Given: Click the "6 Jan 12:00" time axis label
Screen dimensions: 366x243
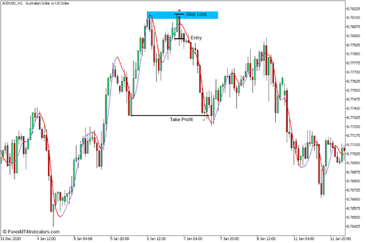Looking at the screenshot, I should tap(156, 239).
